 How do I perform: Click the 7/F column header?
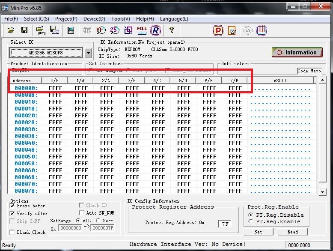click(x=234, y=81)
